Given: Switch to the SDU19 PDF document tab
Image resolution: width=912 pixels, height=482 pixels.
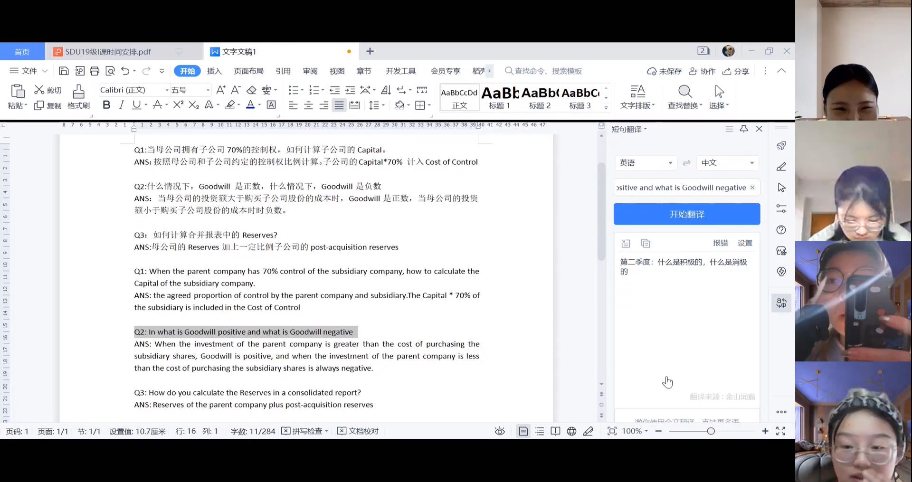Looking at the screenshot, I should point(108,52).
